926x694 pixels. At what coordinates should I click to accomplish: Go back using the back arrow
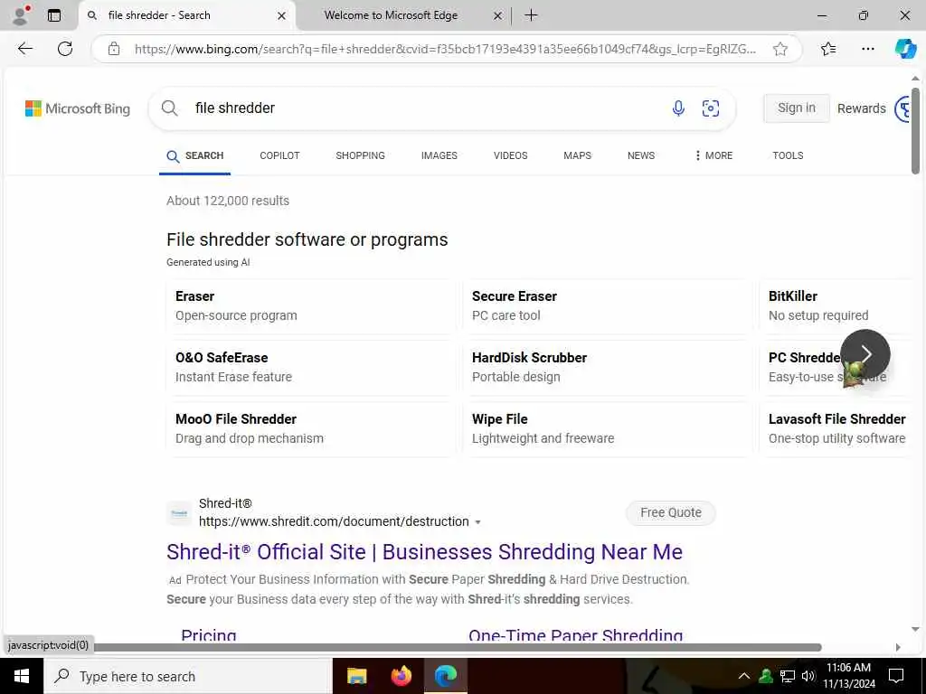click(x=24, y=49)
